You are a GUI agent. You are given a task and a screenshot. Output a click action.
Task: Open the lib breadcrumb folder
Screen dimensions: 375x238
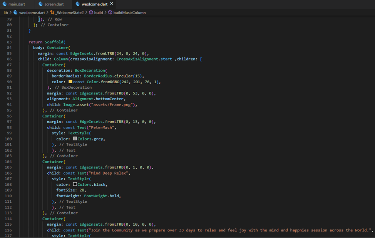tap(6, 13)
